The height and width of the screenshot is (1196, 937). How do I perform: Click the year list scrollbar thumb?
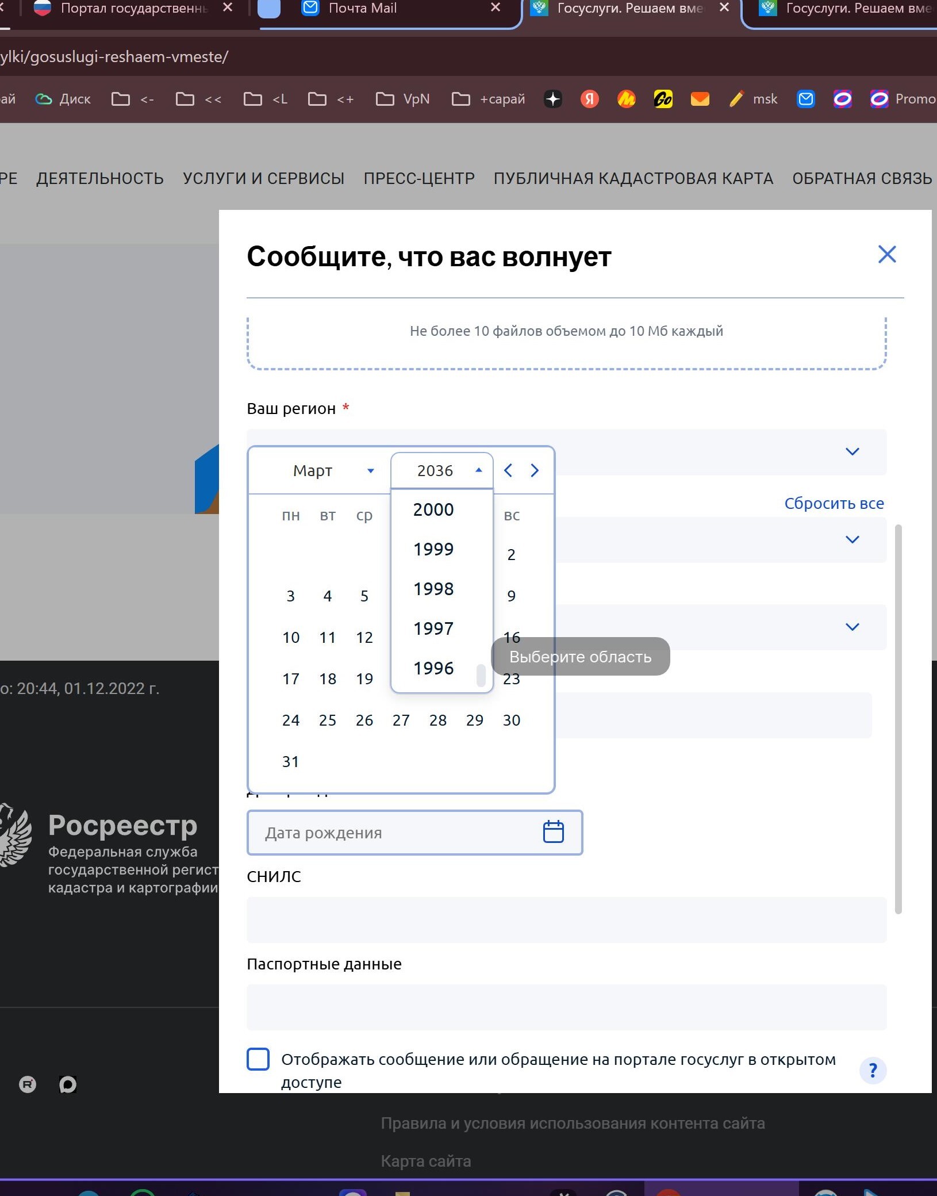pos(481,675)
